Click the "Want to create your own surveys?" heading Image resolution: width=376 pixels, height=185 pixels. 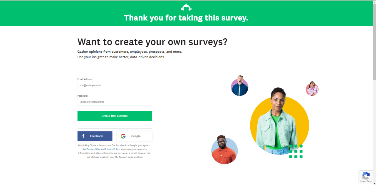(152, 42)
